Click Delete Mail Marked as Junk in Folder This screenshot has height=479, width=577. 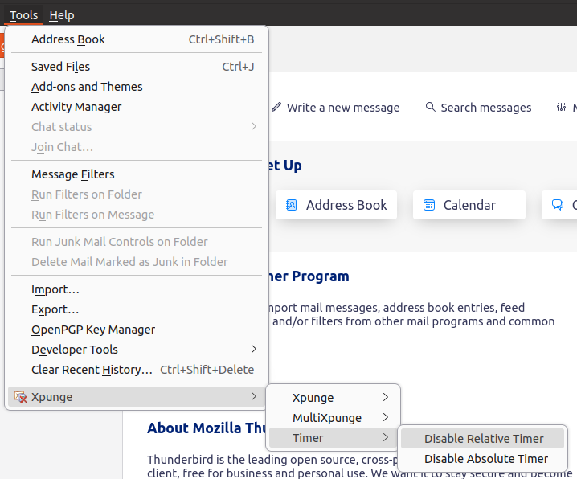tap(137, 262)
